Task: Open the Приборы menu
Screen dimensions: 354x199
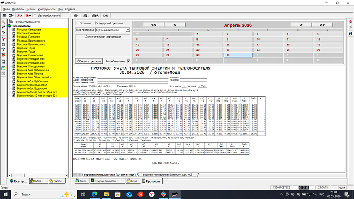Action: click(18, 9)
